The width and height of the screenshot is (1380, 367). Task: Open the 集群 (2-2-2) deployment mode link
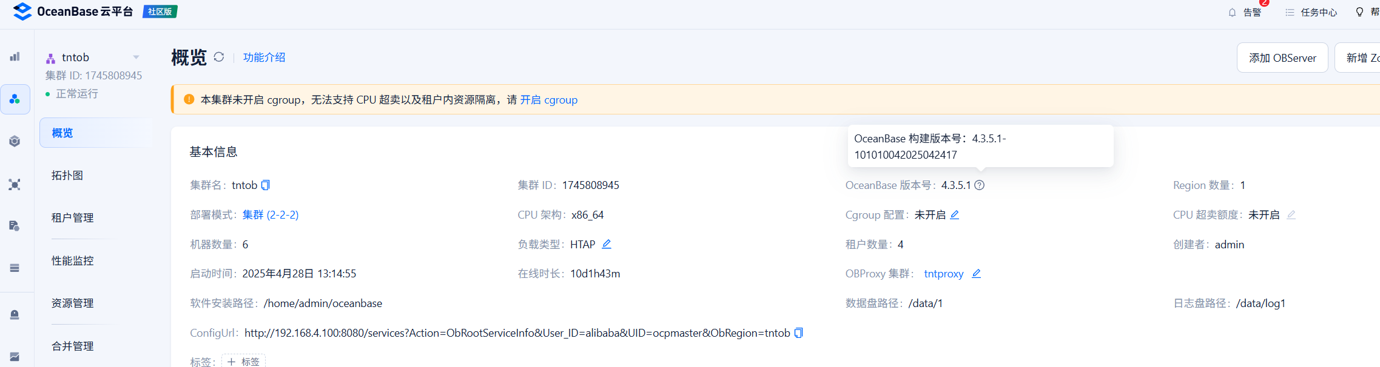click(x=271, y=215)
